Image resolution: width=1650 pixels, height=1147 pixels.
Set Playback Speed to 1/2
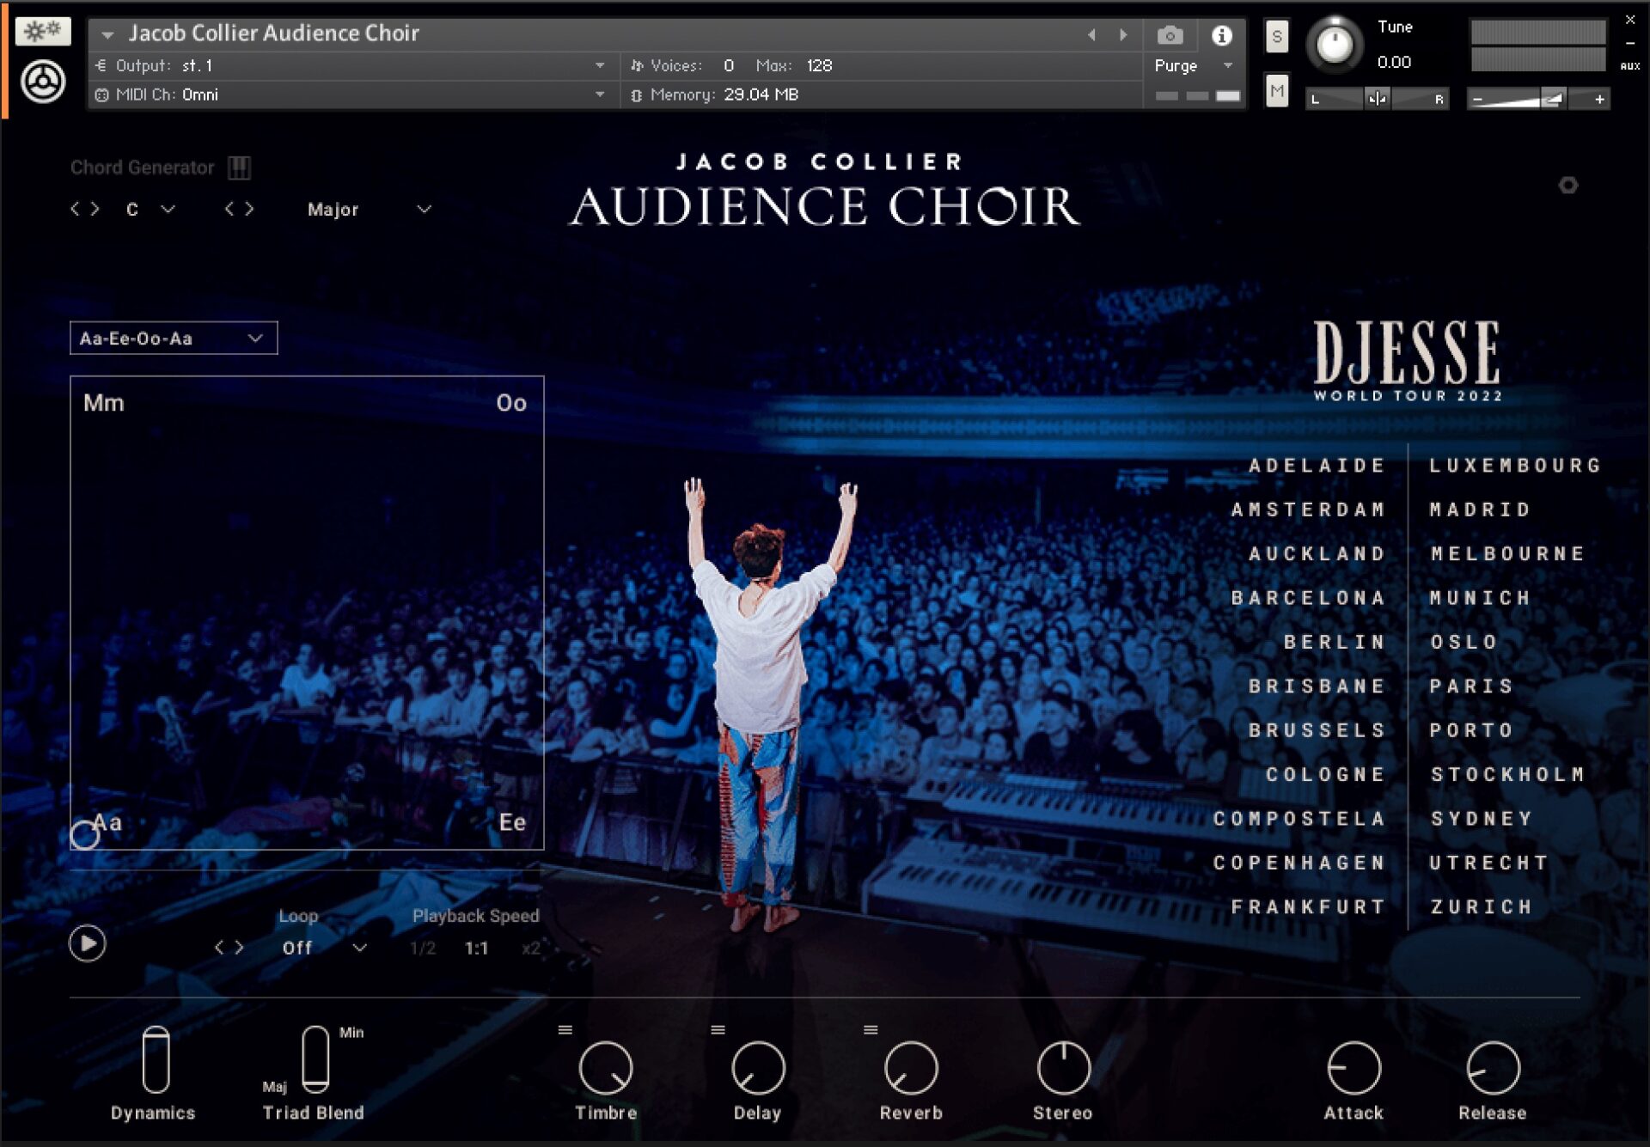click(423, 948)
